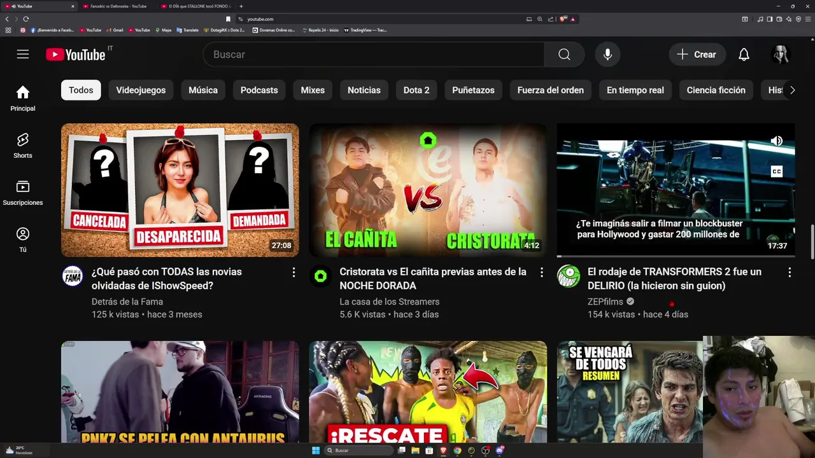815x458 pixels.
Task: Go to Principal home in sidebar
Action: [23, 99]
